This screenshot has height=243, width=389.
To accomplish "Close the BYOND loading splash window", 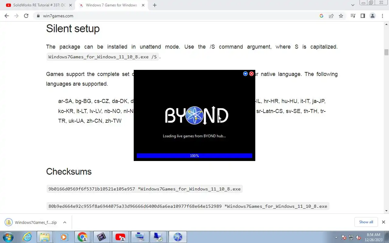I will click(251, 74).
